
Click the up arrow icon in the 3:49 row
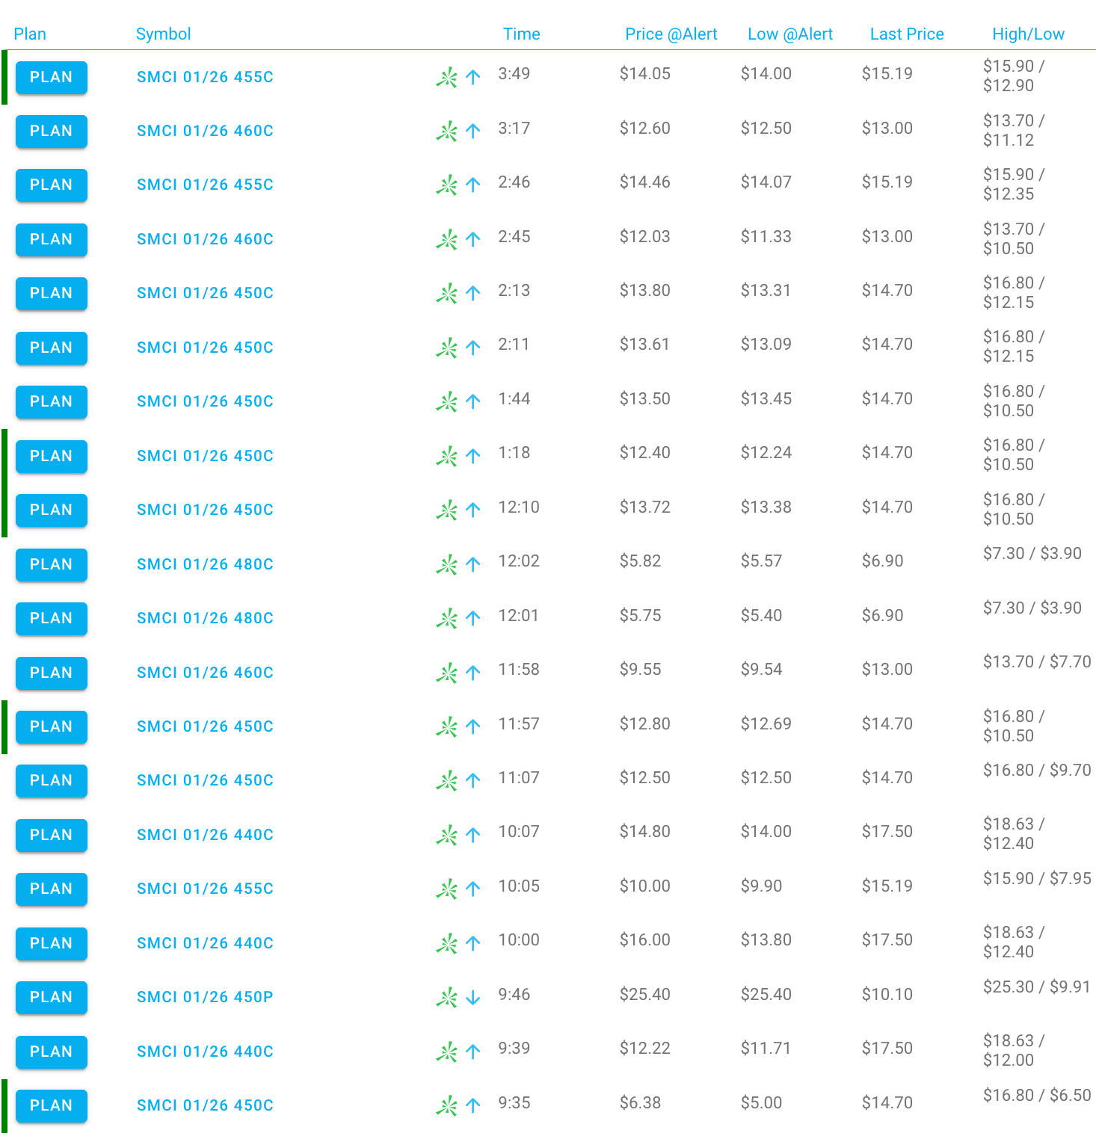(472, 77)
